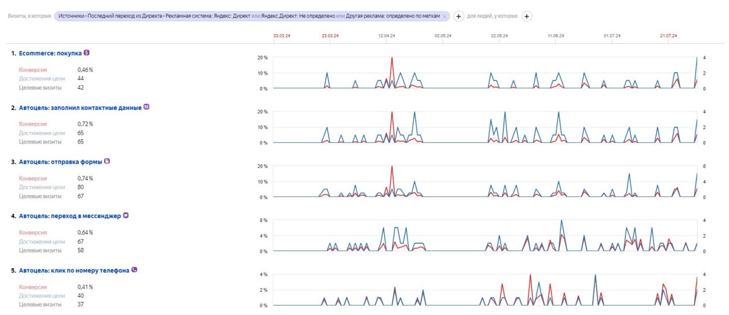Click the tallest blue peak in переход в мессенджер chart
Image resolution: width=729 pixels, height=315 pixels.
(562, 222)
